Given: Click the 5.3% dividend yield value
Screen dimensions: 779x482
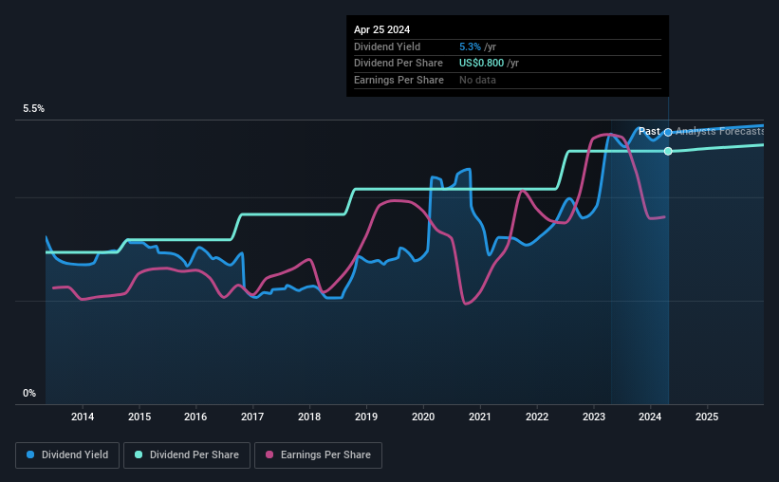Looking at the screenshot, I should (x=470, y=46).
